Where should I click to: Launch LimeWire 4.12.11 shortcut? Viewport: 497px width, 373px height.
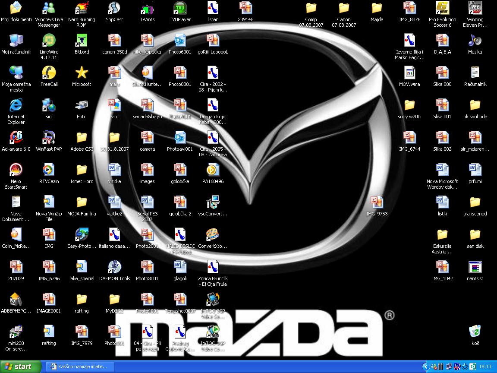click(49, 41)
